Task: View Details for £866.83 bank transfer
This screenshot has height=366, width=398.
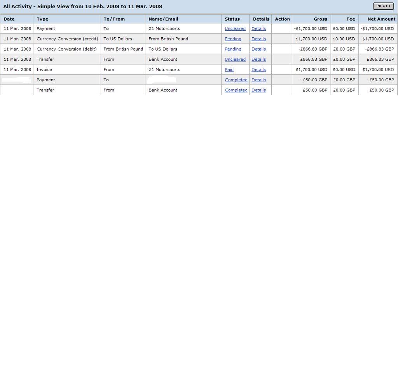Action: click(258, 59)
